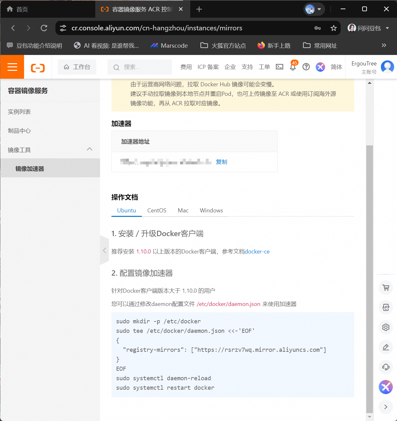Open the help question mark icon
Screen dimensions: 397x421
click(306, 67)
